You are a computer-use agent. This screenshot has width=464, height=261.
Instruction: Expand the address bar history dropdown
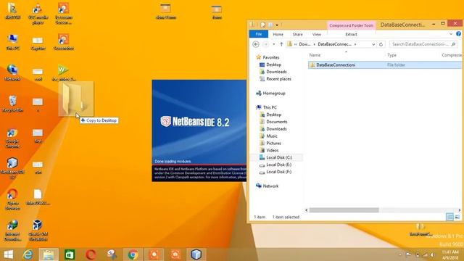(x=373, y=44)
